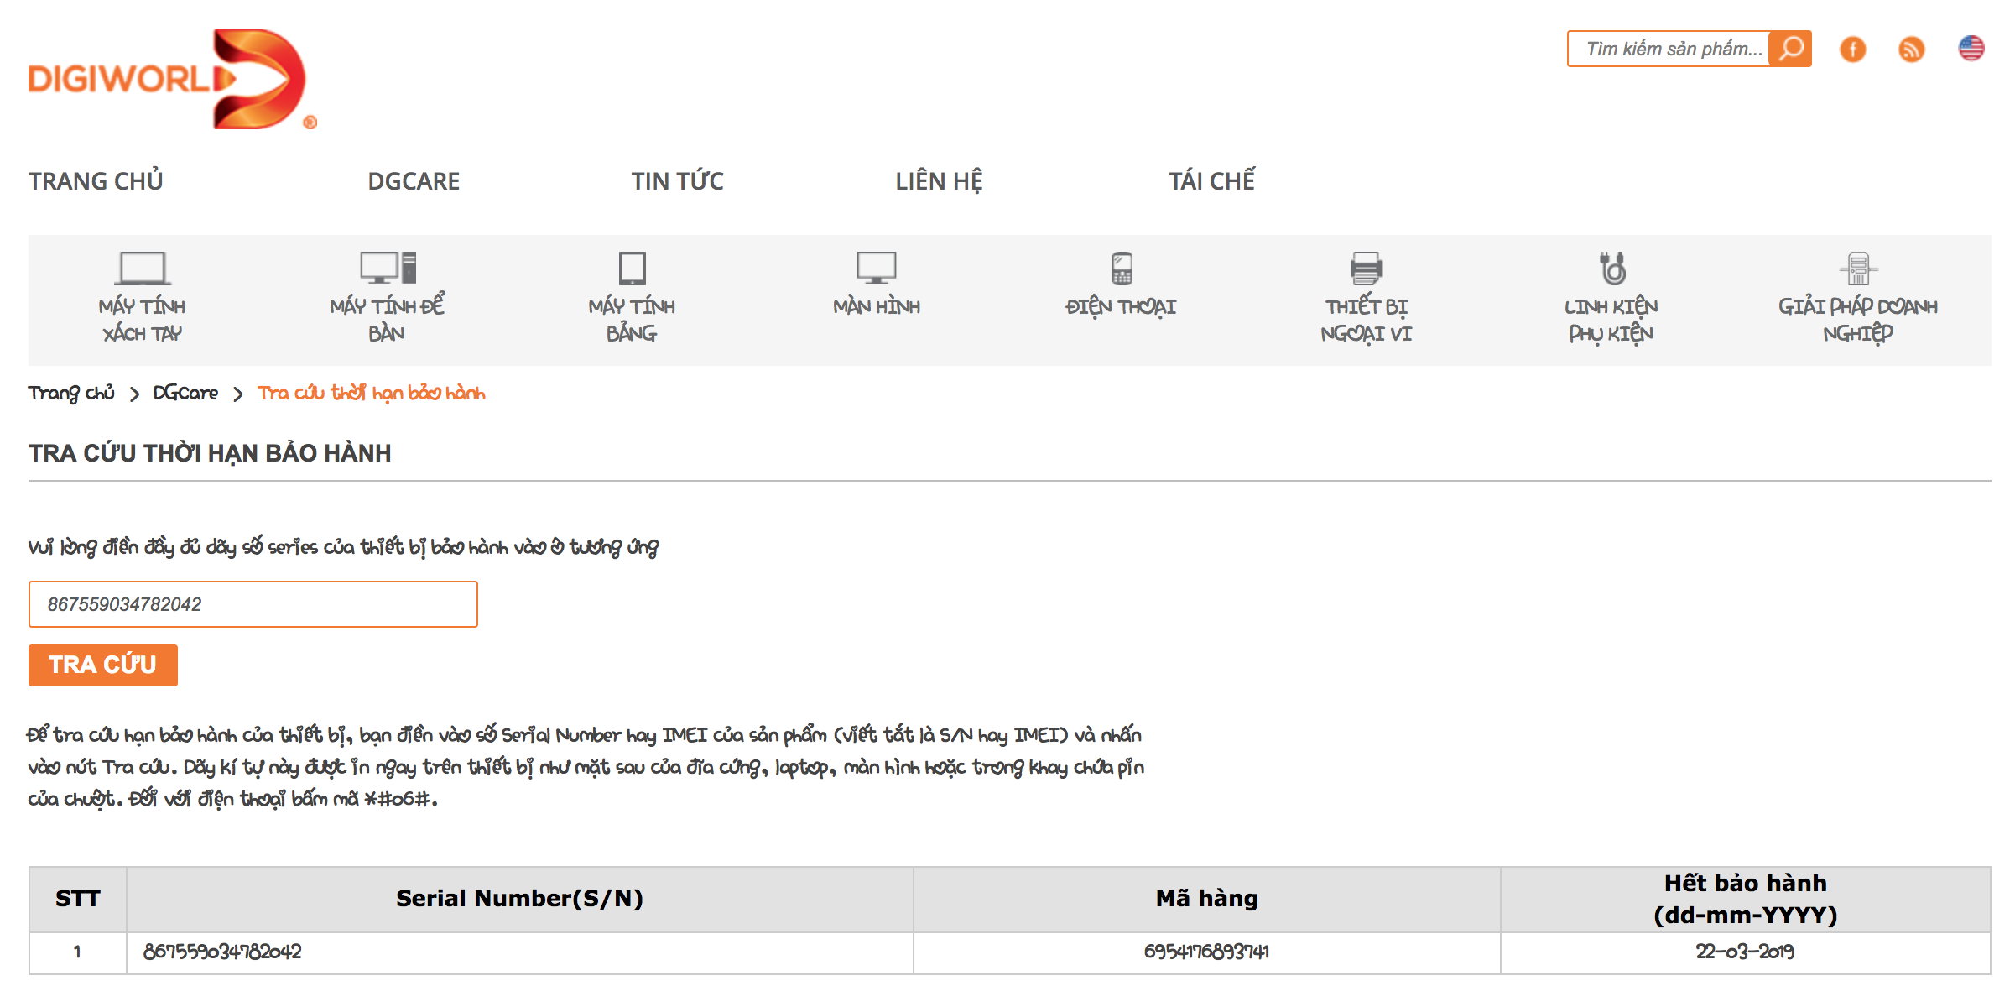
Task: Select the expiry date 22-03-2019 cell
Action: 1745,952
